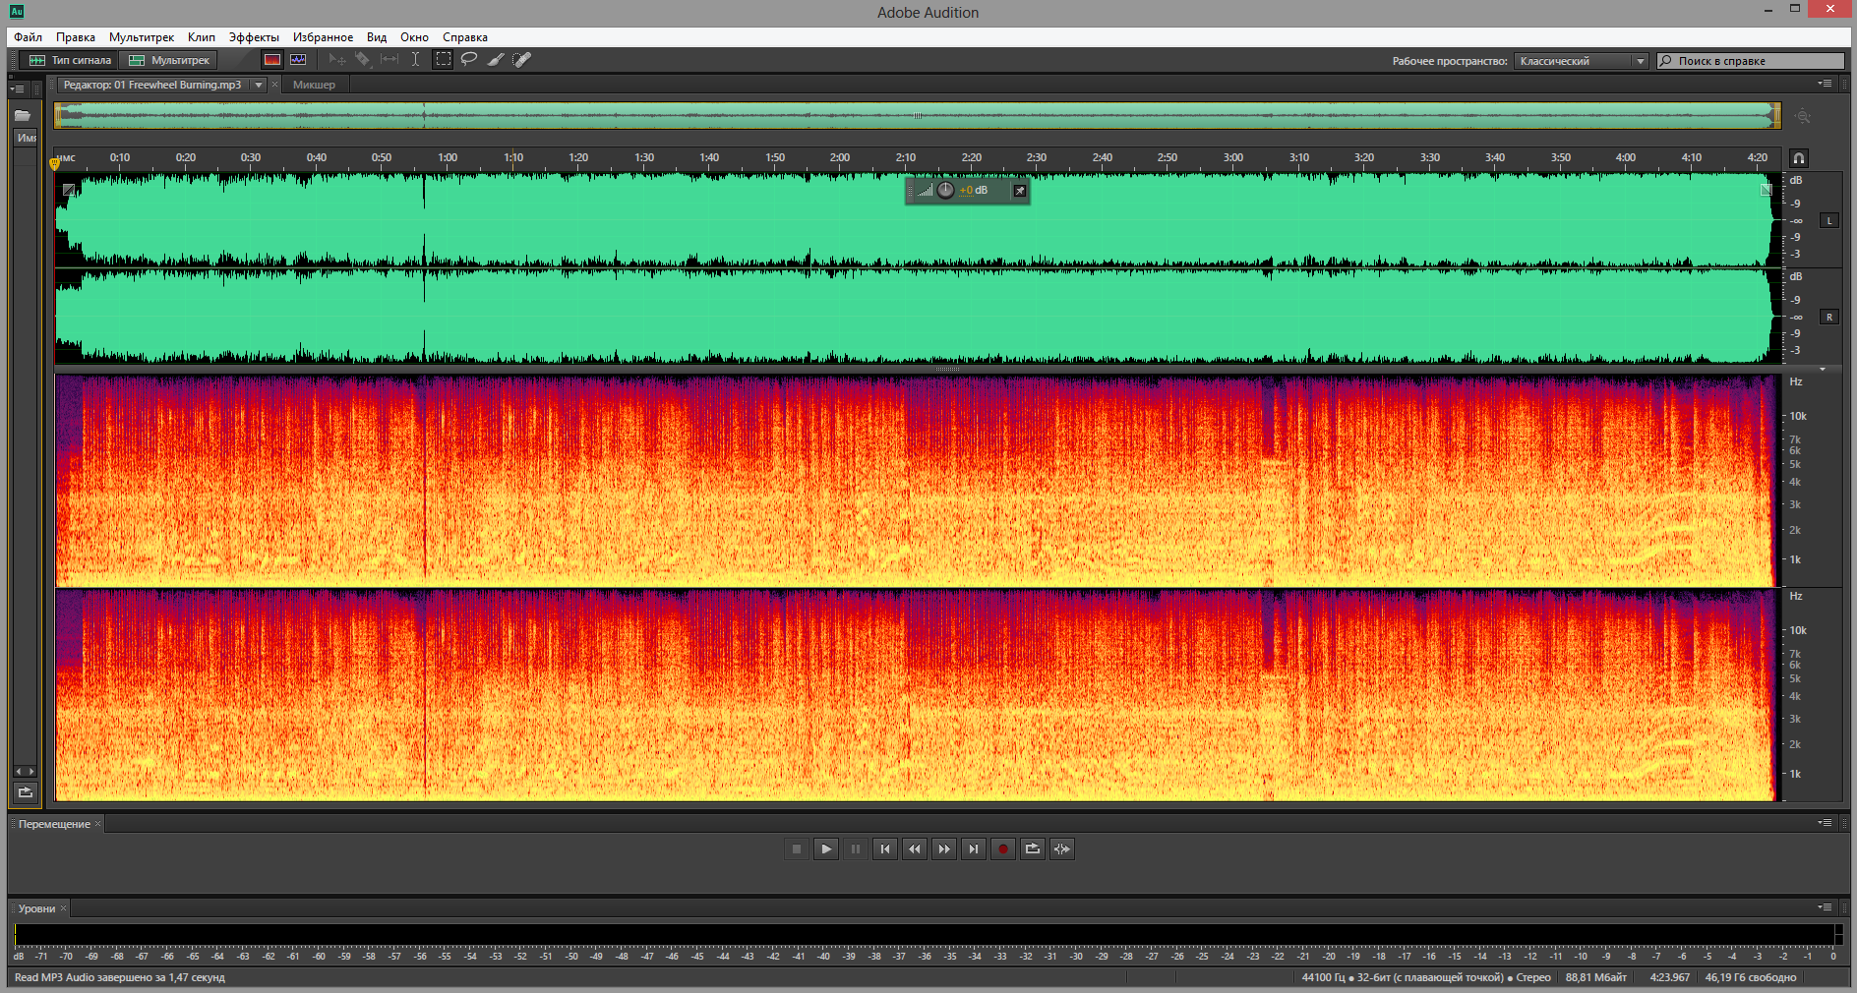Select the Spot Healing Brush tool

click(x=522, y=60)
